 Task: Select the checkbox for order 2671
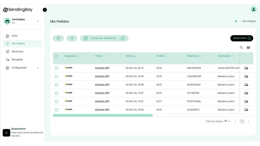(57, 102)
